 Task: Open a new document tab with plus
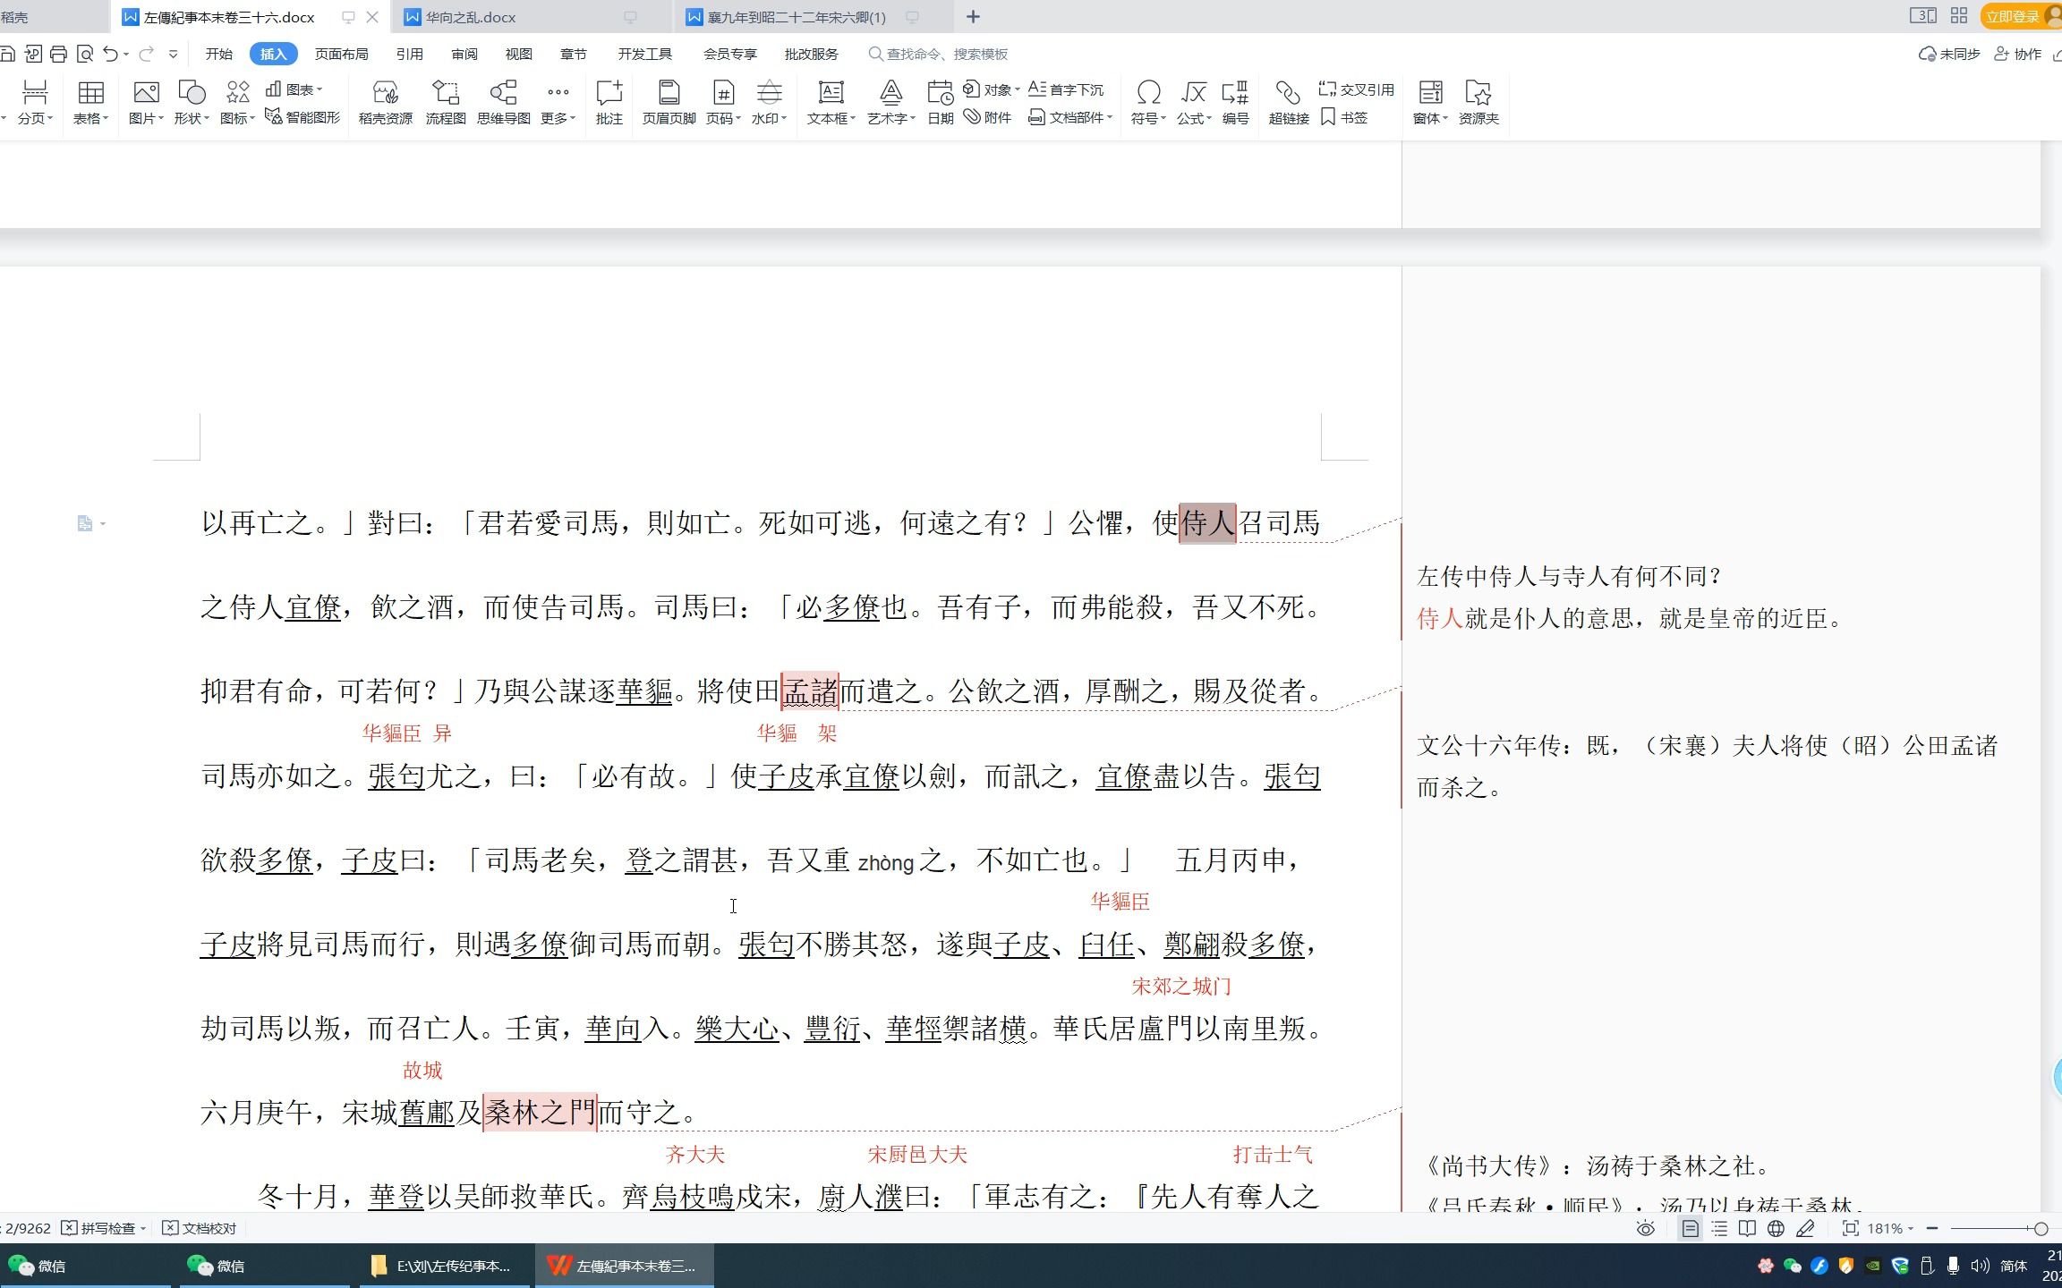(x=974, y=16)
